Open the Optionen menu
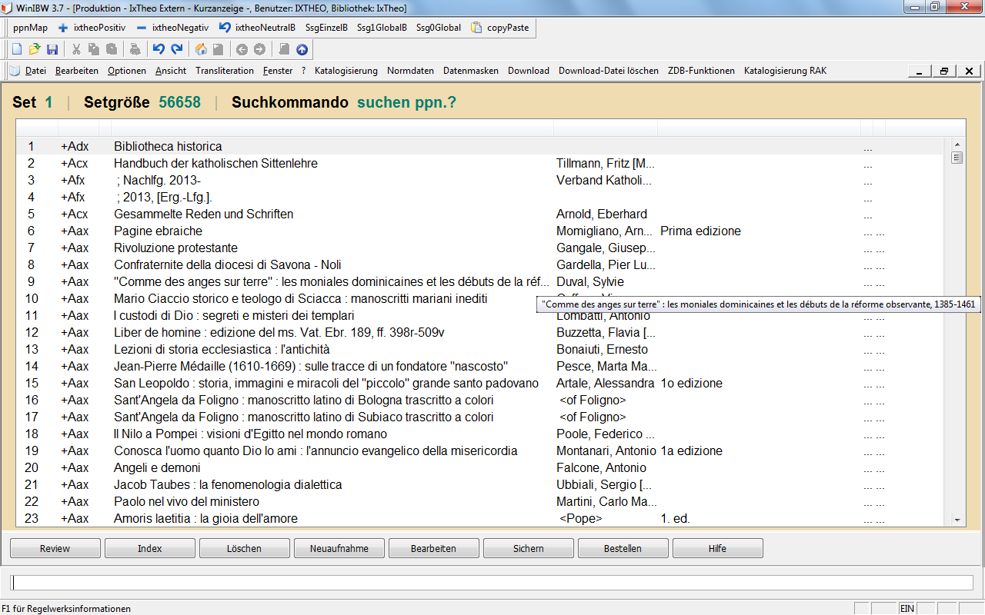The image size is (985, 615). 127,71
